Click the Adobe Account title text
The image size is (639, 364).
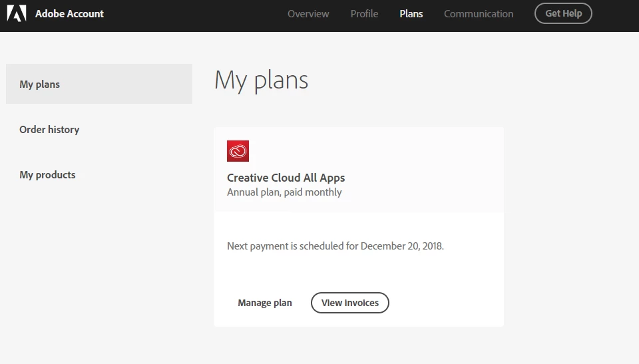(x=69, y=14)
